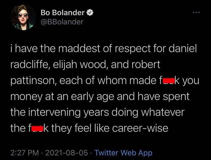
Task: Click the name "elijah" in the tweet
Action: (65, 65)
